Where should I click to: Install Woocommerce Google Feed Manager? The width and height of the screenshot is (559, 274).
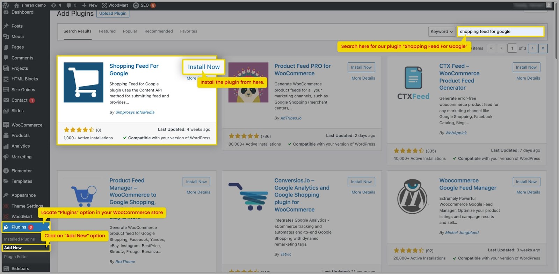(526, 182)
